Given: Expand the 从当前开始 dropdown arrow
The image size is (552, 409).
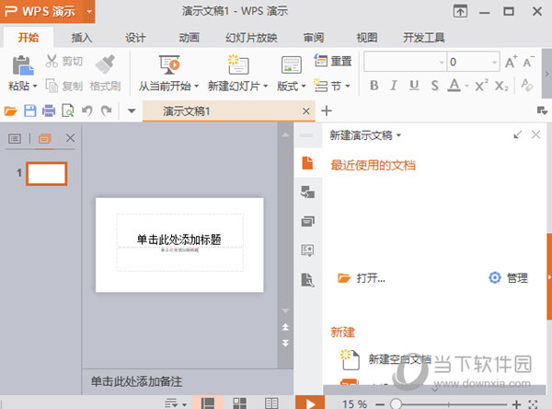Looking at the screenshot, I should [197, 86].
